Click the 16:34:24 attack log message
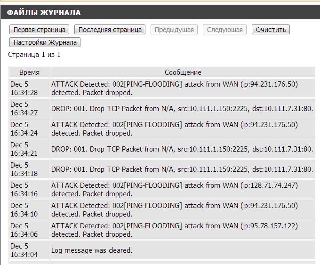Screen dimensions: 320x265 click(x=174, y=129)
